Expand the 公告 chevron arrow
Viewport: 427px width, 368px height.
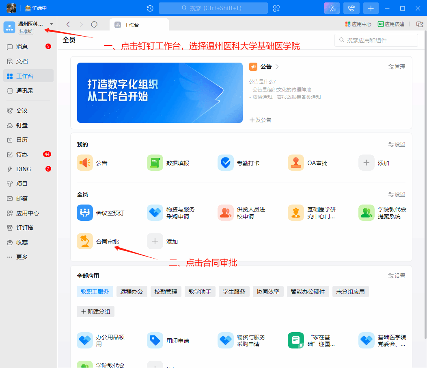(277, 67)
